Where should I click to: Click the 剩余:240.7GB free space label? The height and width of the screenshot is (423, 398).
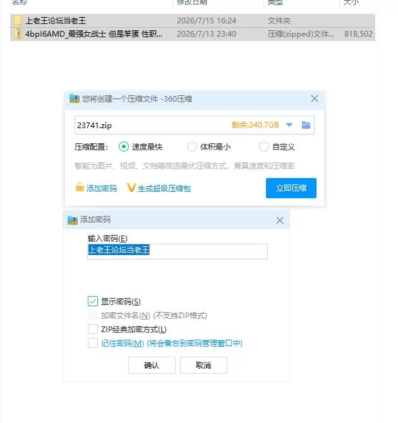255,124
